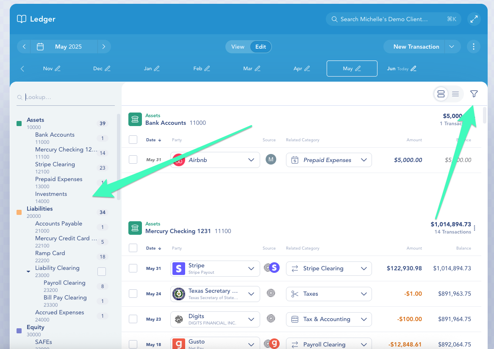Click the calendar icon beside May 2025

click(40, 47)
